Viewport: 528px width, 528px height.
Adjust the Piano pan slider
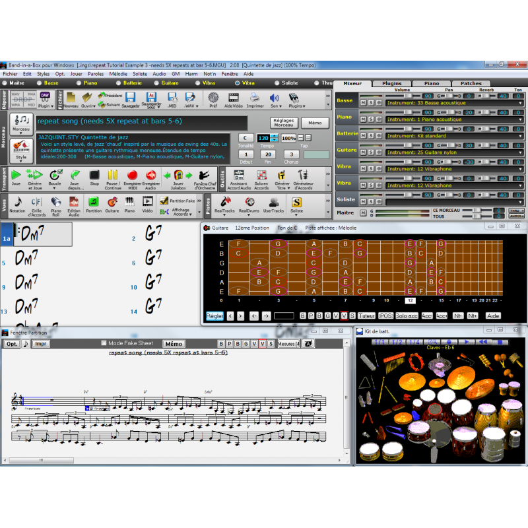tap(449, 112)
